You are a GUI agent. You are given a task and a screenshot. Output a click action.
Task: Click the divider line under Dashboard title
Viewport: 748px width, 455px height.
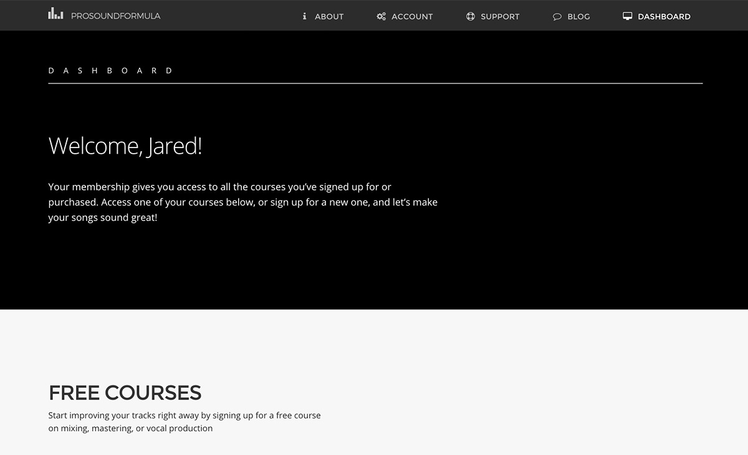pos(375,83)
